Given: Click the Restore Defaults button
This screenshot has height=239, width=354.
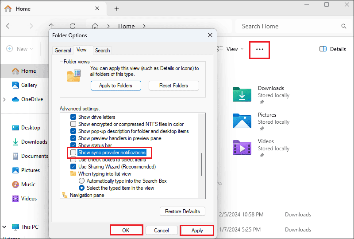Looking at the screenshot, I should pos(182,212).
